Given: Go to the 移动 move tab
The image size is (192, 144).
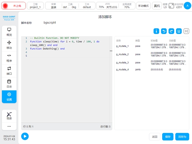Looking at the screenshot, I should [9, 45].
